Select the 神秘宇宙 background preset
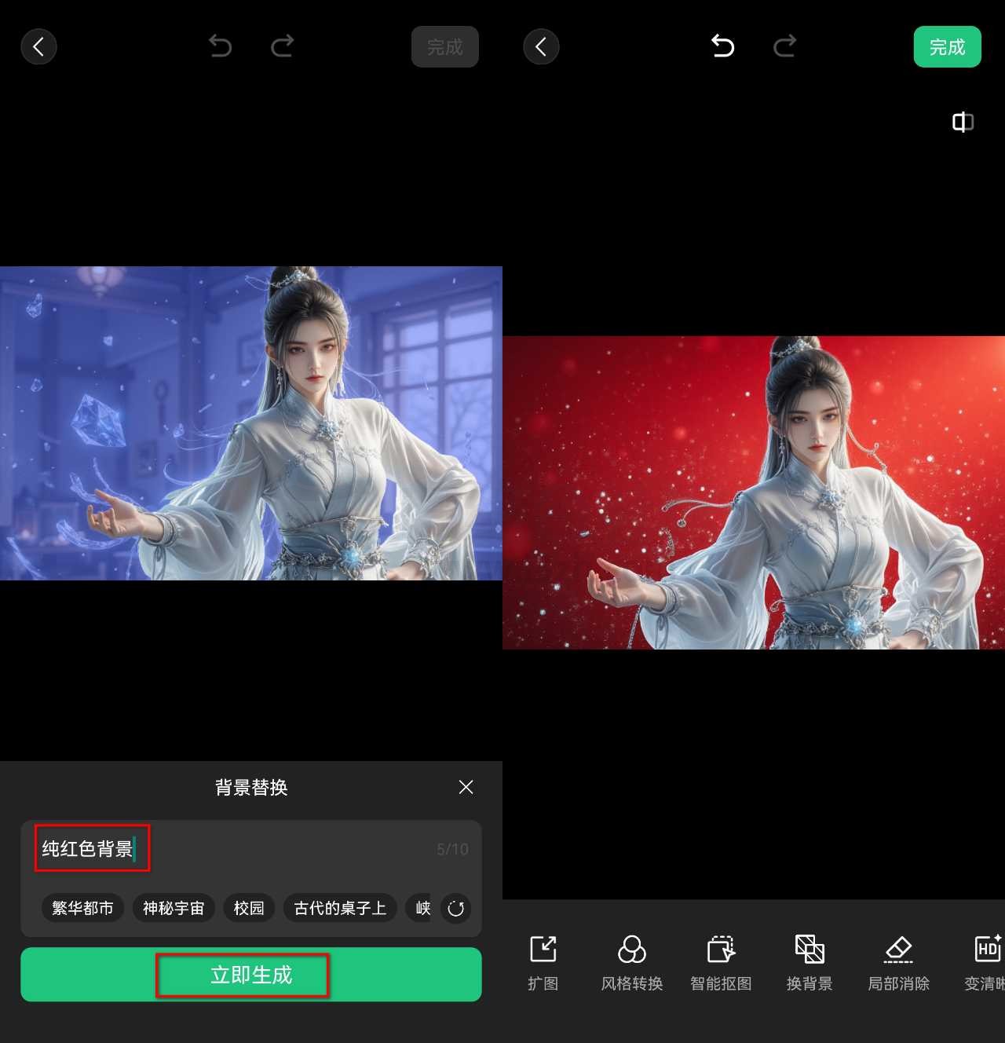The image size is (1005, 1043). point(174,909)
